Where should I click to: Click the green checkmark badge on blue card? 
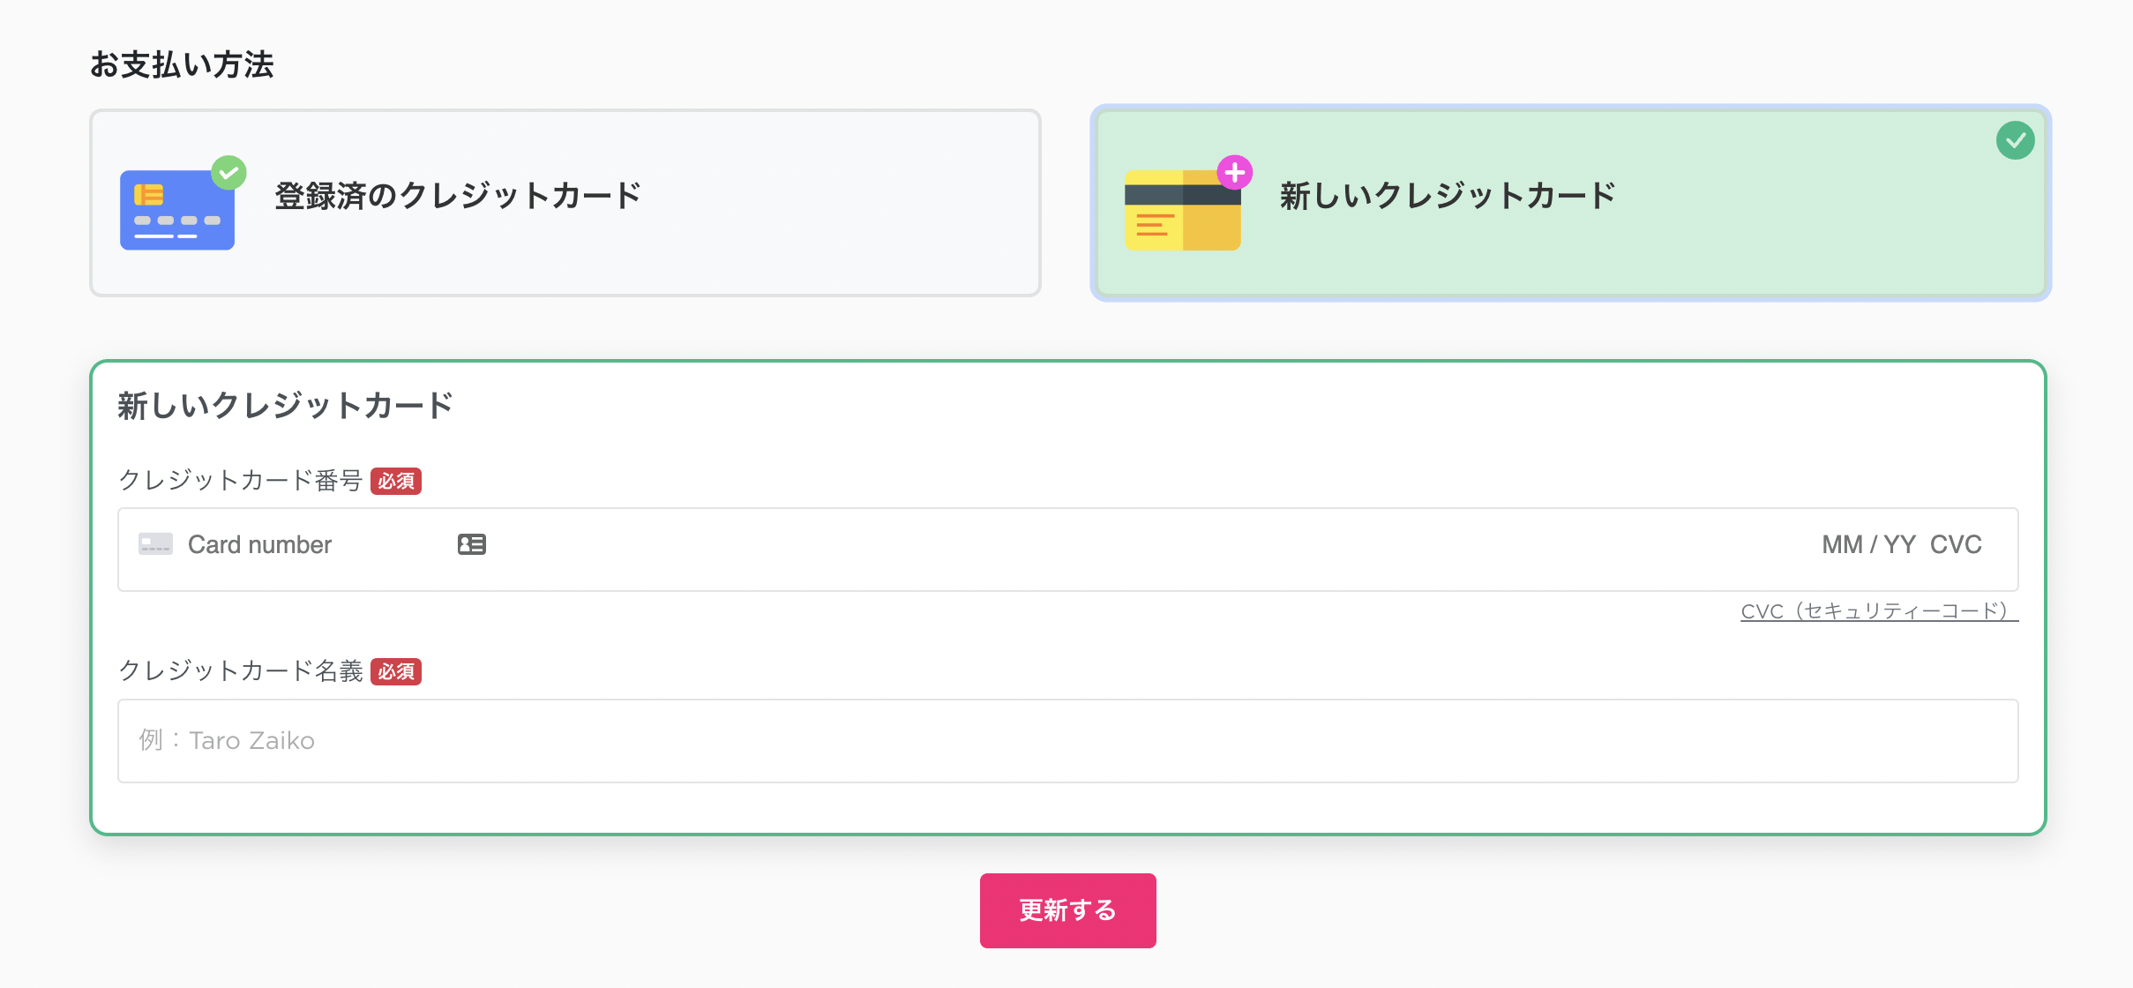pos(228,173)
